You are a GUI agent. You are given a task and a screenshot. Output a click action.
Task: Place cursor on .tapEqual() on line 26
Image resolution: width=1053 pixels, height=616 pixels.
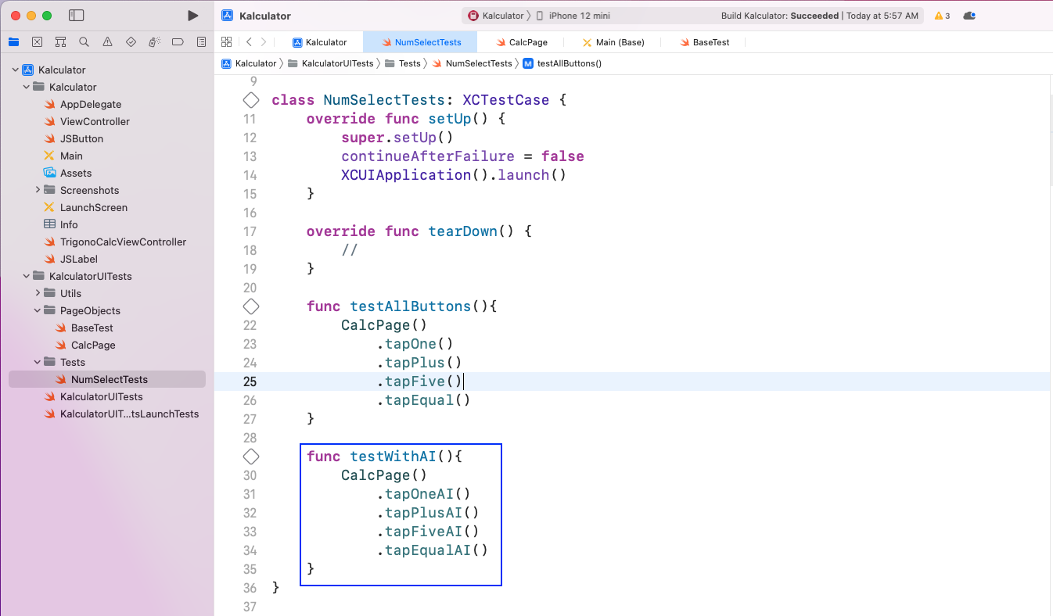pyautogui.click(x=423, y=400)
